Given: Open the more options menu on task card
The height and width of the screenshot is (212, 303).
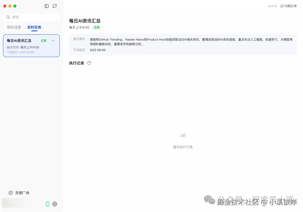Looking at the screenshot, I should coord(53,41).
